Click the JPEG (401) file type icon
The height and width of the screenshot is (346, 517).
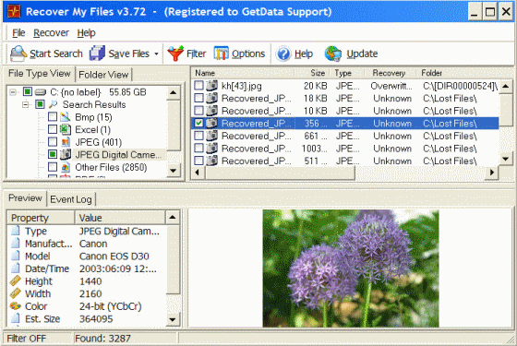(66, 142)
